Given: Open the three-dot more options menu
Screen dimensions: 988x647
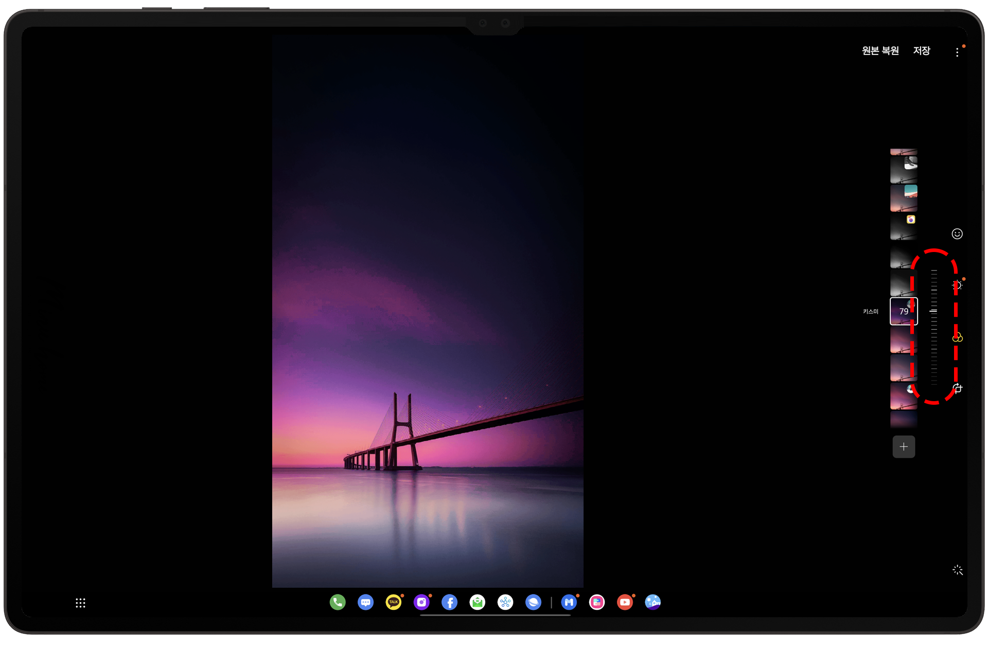Looking at the screenshot, I should coord(957,52).
